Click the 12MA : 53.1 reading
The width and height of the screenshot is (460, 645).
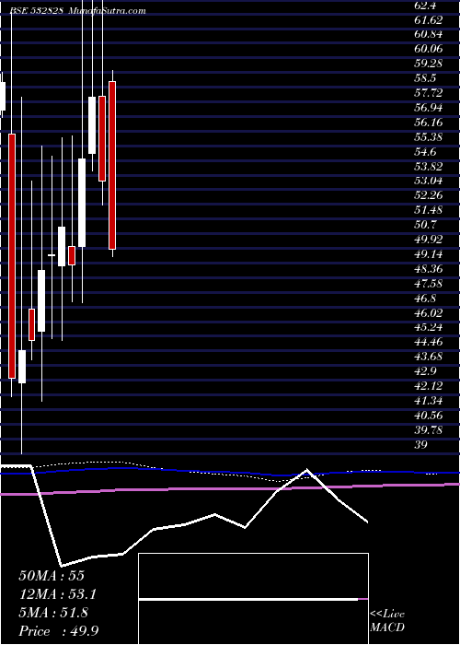click(59, 594)
